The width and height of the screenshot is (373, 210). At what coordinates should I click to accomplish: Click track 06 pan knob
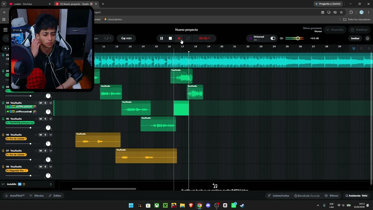click(48, 143)
